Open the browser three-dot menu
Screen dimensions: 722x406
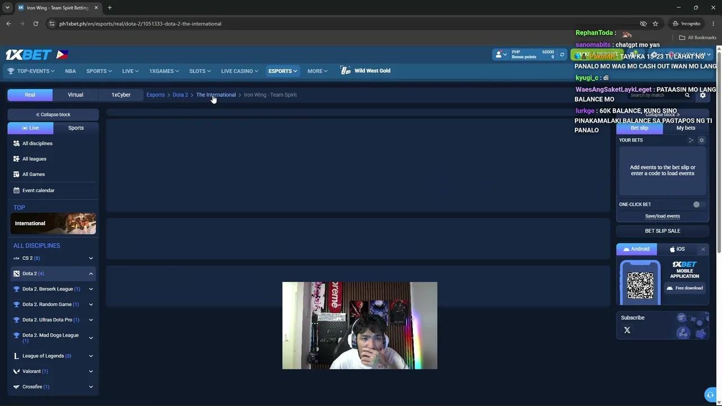click(x=714, y=24)
